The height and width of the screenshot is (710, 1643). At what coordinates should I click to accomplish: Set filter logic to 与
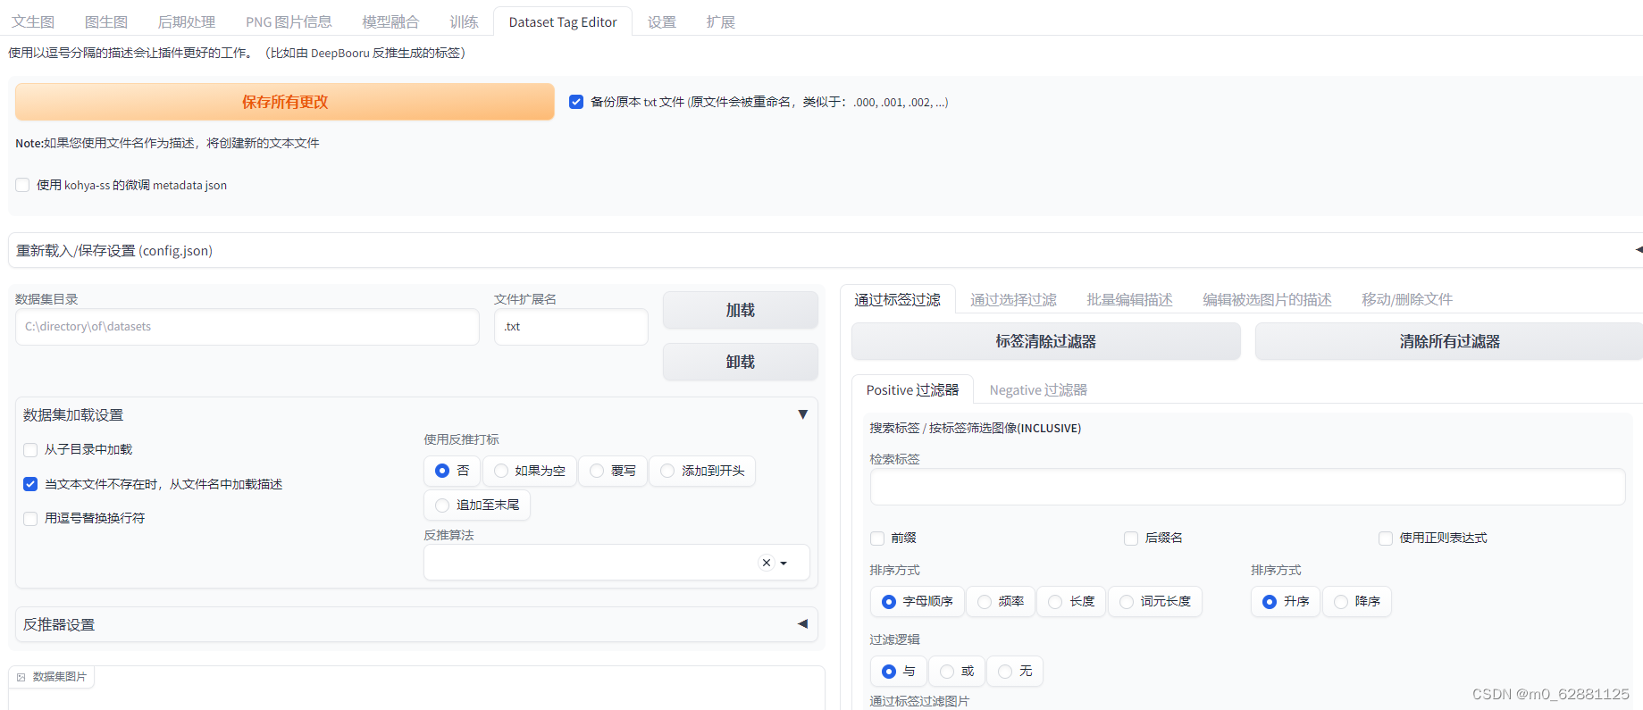click(899, 671)
